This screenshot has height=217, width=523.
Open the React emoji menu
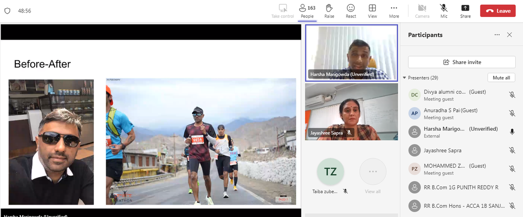[351, 11]
